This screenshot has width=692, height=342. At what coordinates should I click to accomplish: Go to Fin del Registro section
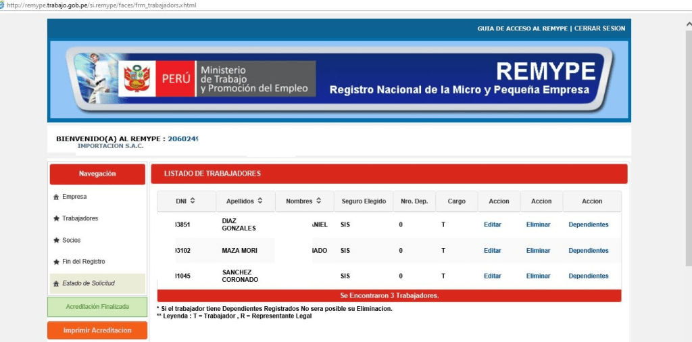pyautogui.click(x=83, y=262)
